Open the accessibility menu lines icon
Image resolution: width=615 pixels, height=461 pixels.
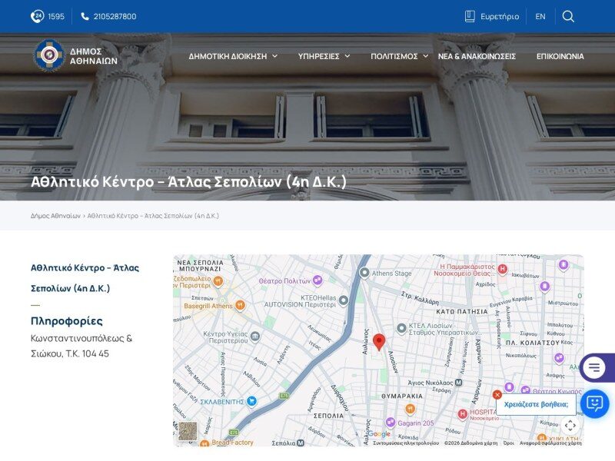tap(593, 368)
